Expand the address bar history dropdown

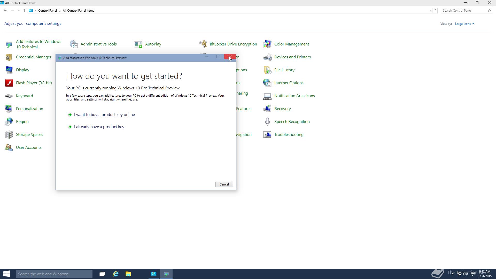click(x=430, y=11)
